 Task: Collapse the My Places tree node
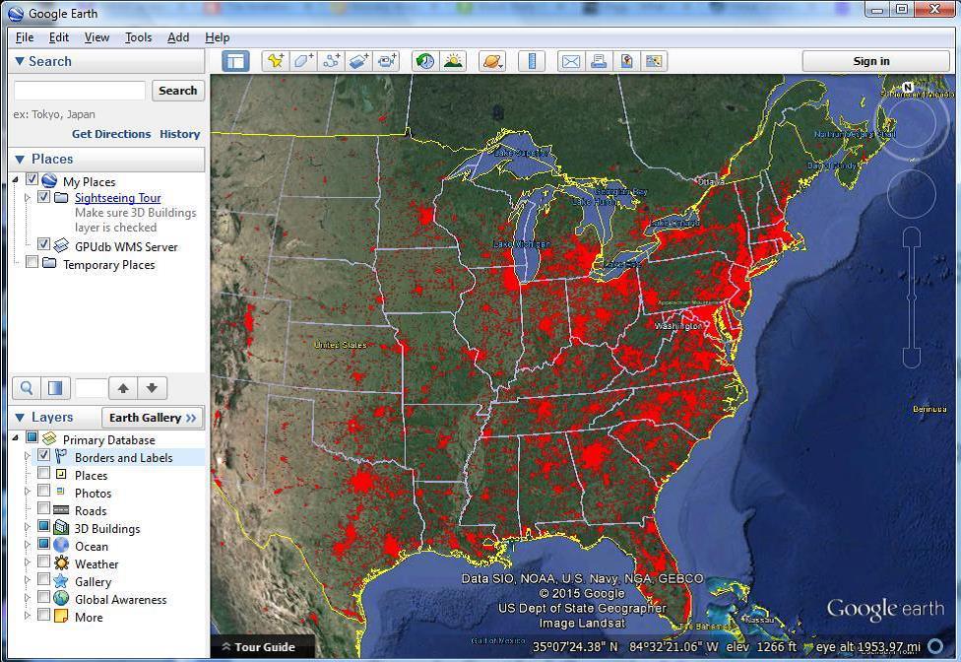[16, 180]
